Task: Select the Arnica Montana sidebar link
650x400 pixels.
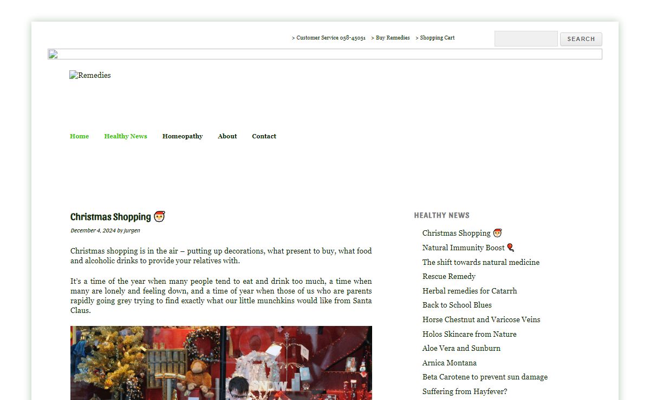Action: coord(450,363)
